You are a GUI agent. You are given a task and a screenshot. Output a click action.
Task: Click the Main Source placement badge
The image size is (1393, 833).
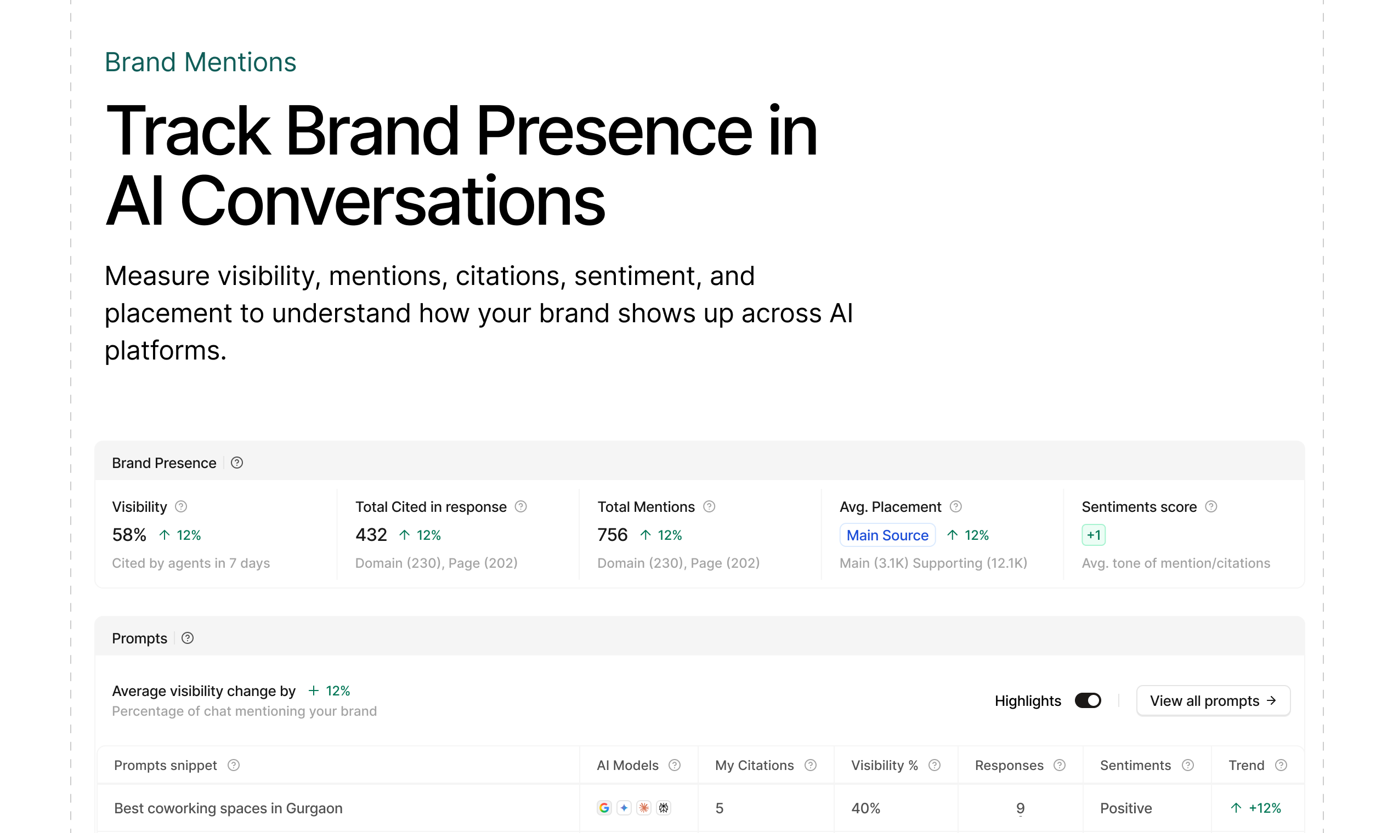click(887, 535)
